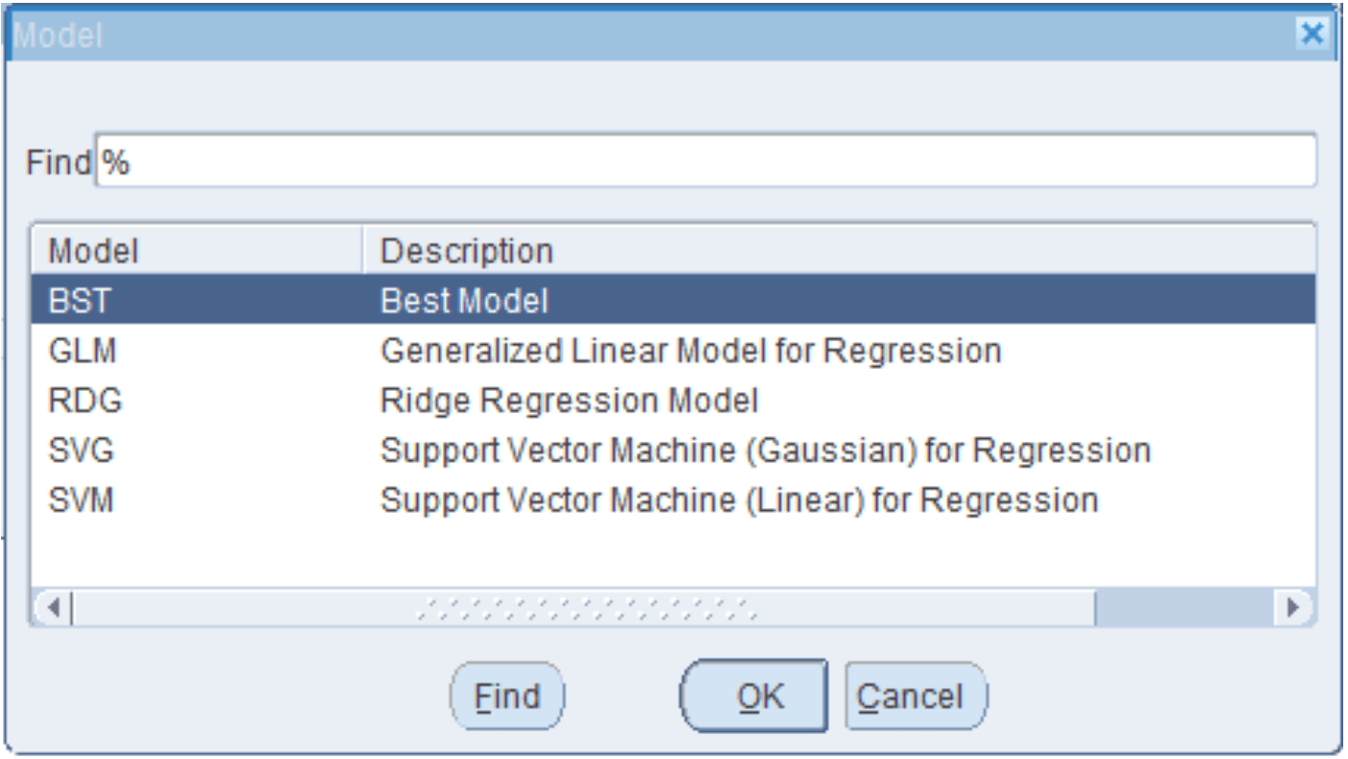Close the Model dialog window
This screenshot has width=1348, height=759.
click(x=1312, y=35)
